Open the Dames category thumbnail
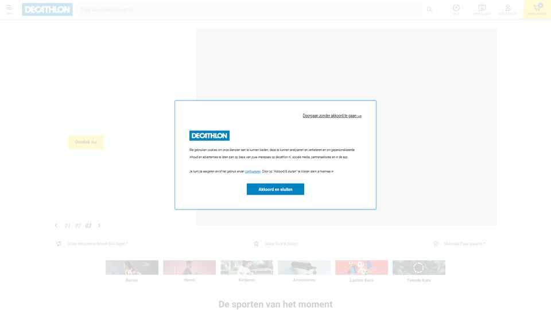Image resolution: width=551 pixels, height=310 pixels. [x=132, y=268]
